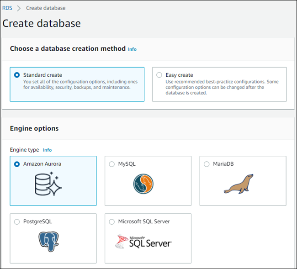
Task: Pick the MariaDB engine radio button
Action: click(x=207, y=164)
